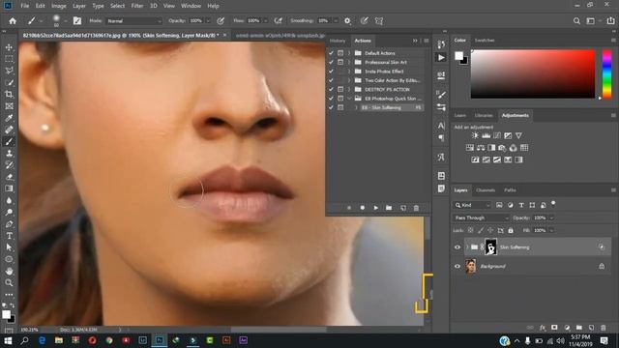619x348 pixels.
Task: Click Play selection in Actions panel
Action: coord(376,208)
